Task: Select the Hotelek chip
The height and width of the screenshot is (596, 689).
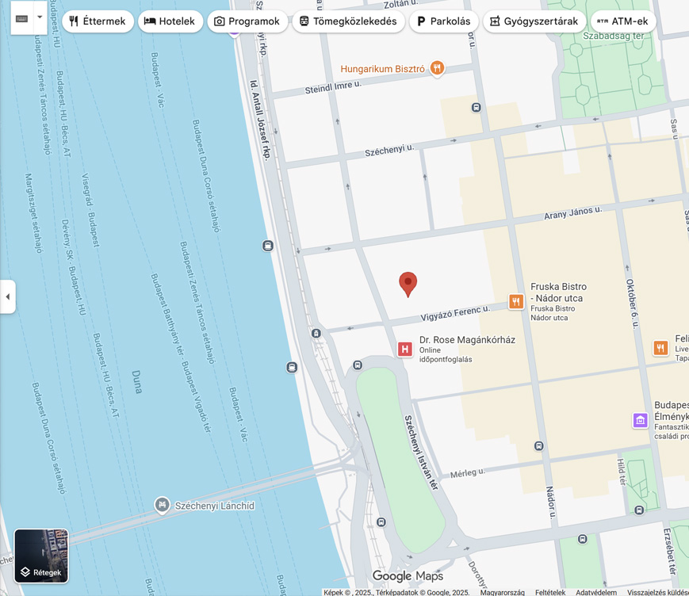Action: coord(170,21)
